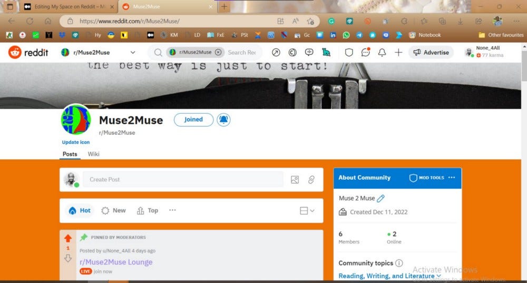This screenshot has width=527, height=283.
Task: Close the Muse2Muse browser tab
Action: click(x=211, y=7)
